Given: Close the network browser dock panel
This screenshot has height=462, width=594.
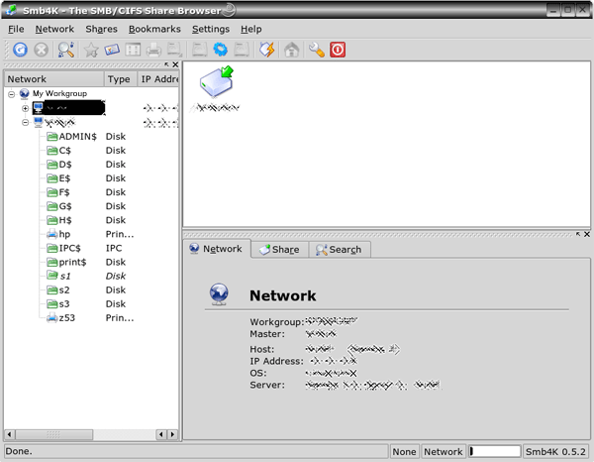Looking at the screenshot, I should coord(175,64).
